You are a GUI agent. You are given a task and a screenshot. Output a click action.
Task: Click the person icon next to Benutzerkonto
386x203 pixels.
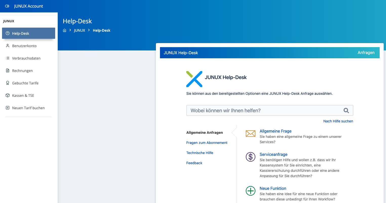coord(8,46)
